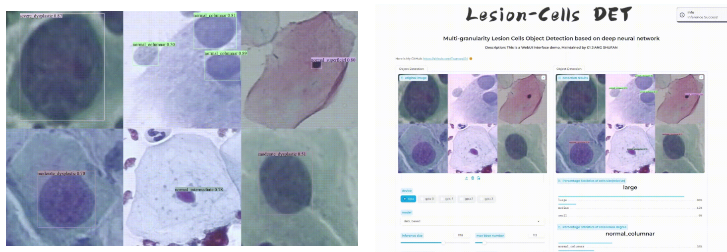Click the upload image icon below original image
Viewport: 727px width, 252px height.
(x=466, y=178)
